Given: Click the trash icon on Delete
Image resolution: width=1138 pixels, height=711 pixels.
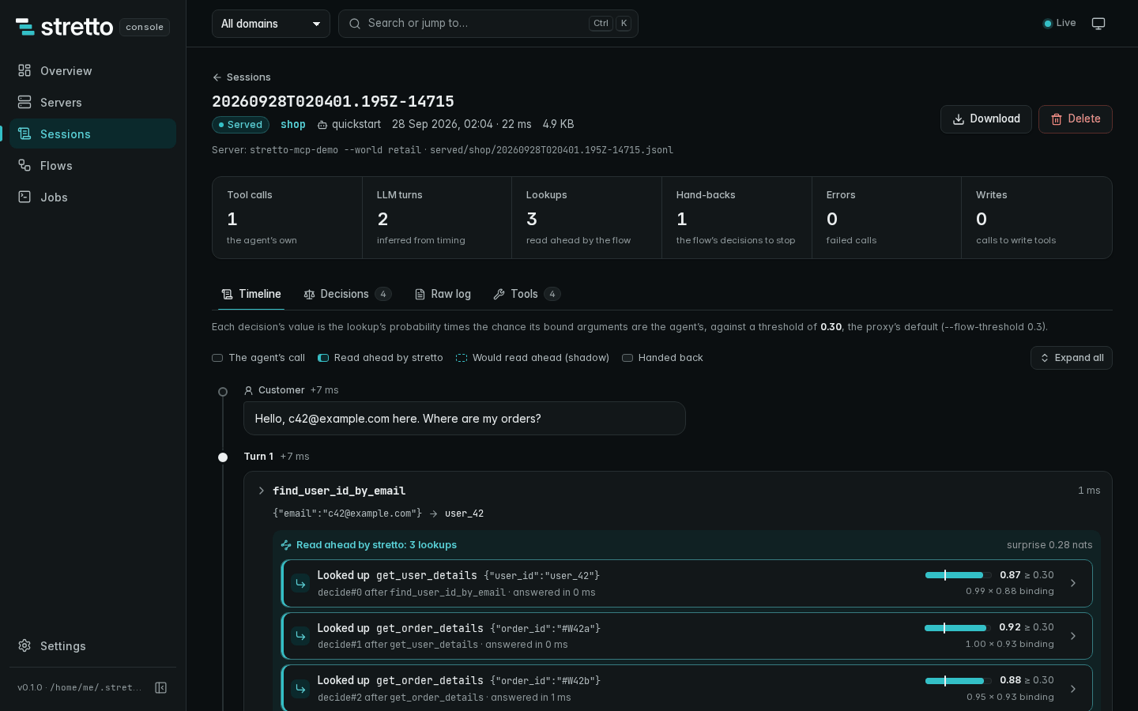Looking at the screenshot, I should (x=1056, y=119).
